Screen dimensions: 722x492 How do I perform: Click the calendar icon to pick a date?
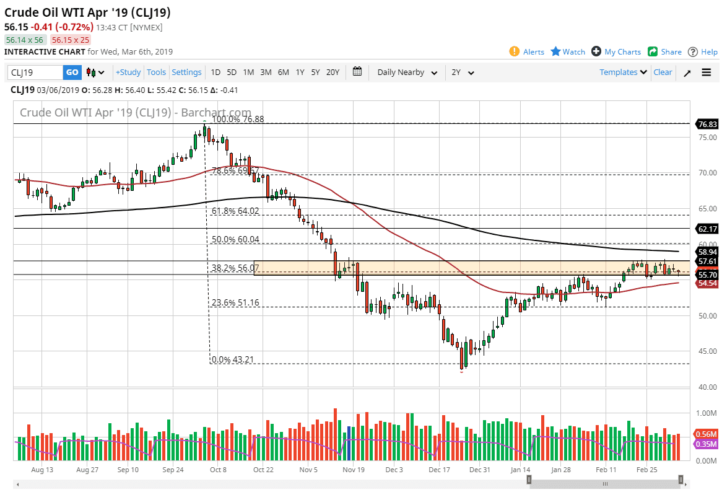click(357, 72)
